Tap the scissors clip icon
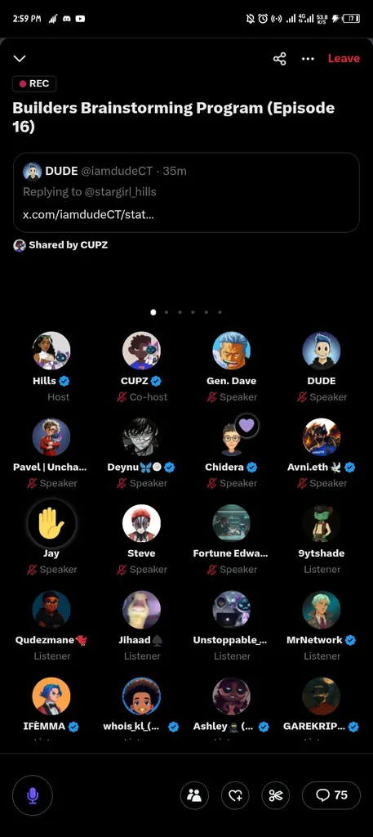Screen dimensions: 373x837 click(276, 795)
